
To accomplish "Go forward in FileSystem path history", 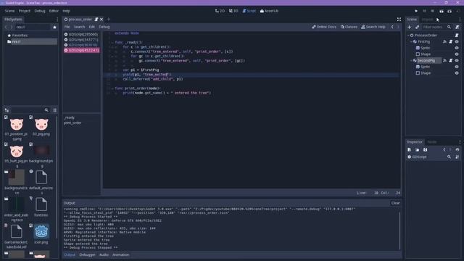I will click(12, 28).
